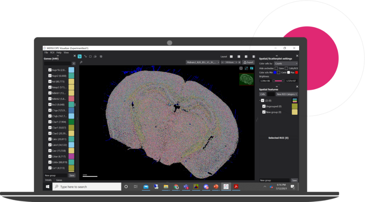365x202 pixels.
Task: Click the zoom in plus button
Action: [239, 62]
